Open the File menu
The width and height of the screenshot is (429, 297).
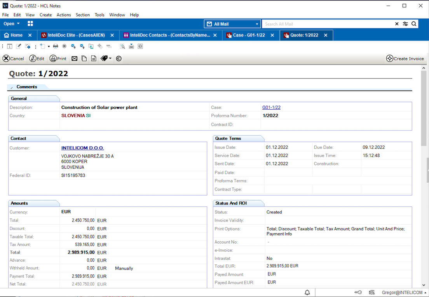(x=5, y=15)
